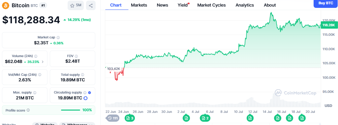Click the news document marker near 12 Jul
The image size is (338, 125).
pyautogui.click(x=250, y=118)
